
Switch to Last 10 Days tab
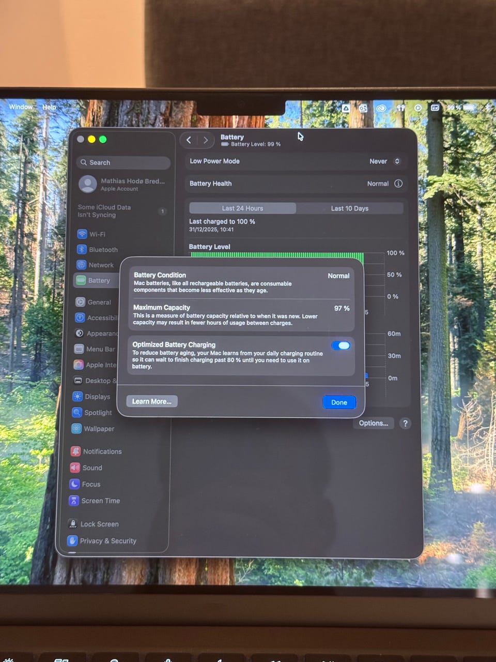(350, 208)
